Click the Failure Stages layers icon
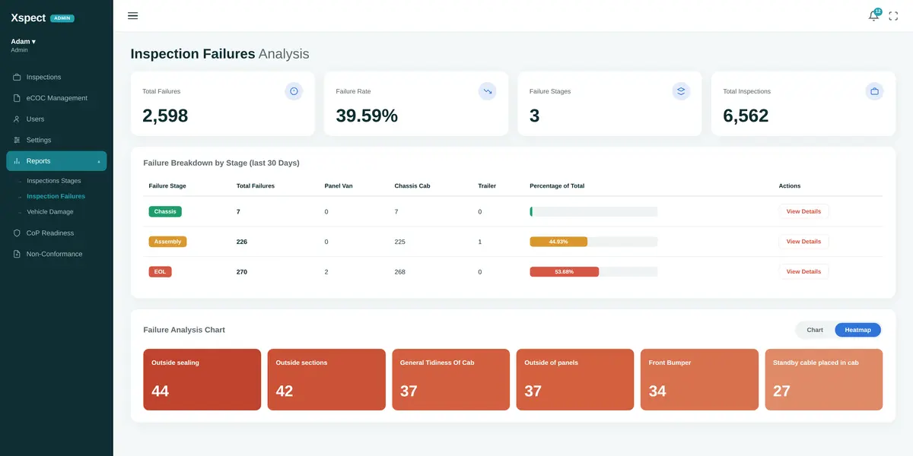Screen dimensions: 913x456 [681, 91]
